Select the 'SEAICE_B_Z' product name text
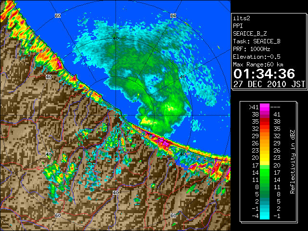 click(x=250, y=34)
